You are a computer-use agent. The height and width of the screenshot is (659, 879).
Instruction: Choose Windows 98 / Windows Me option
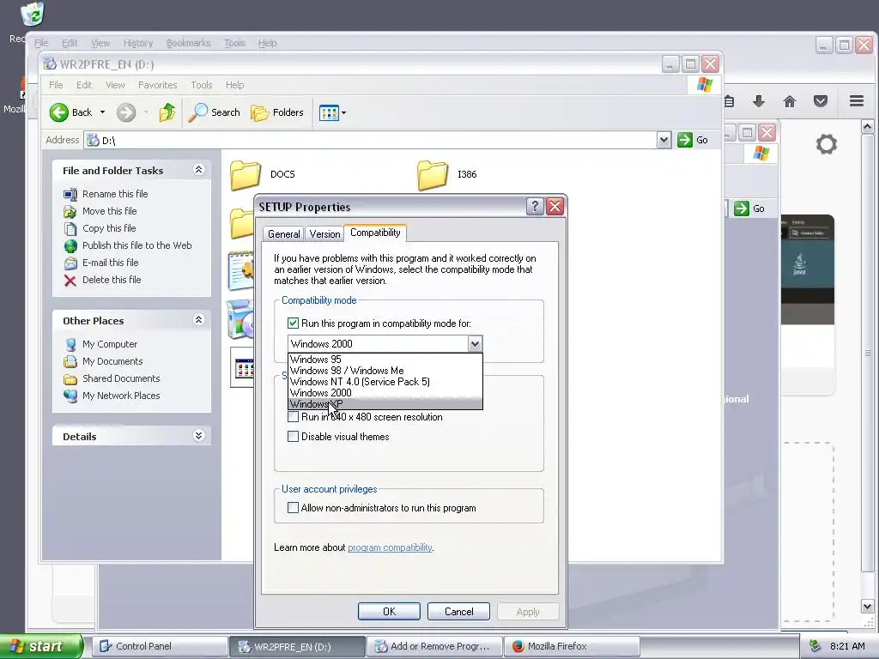tap(385, 371)
